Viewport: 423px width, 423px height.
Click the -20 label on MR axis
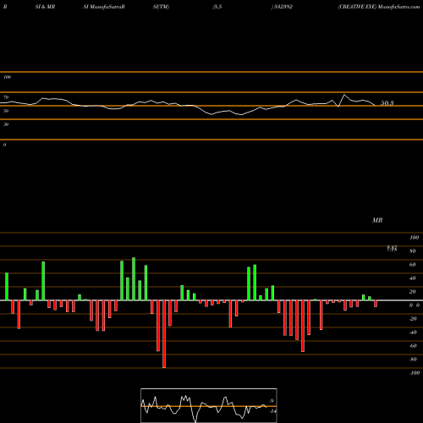pos(413,319)
